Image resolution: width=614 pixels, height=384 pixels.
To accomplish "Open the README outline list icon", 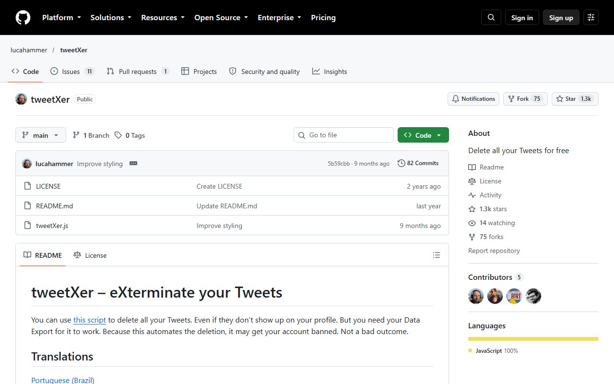I will point(437,255).
